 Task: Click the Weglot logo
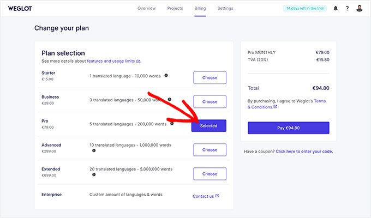point(19,9)
